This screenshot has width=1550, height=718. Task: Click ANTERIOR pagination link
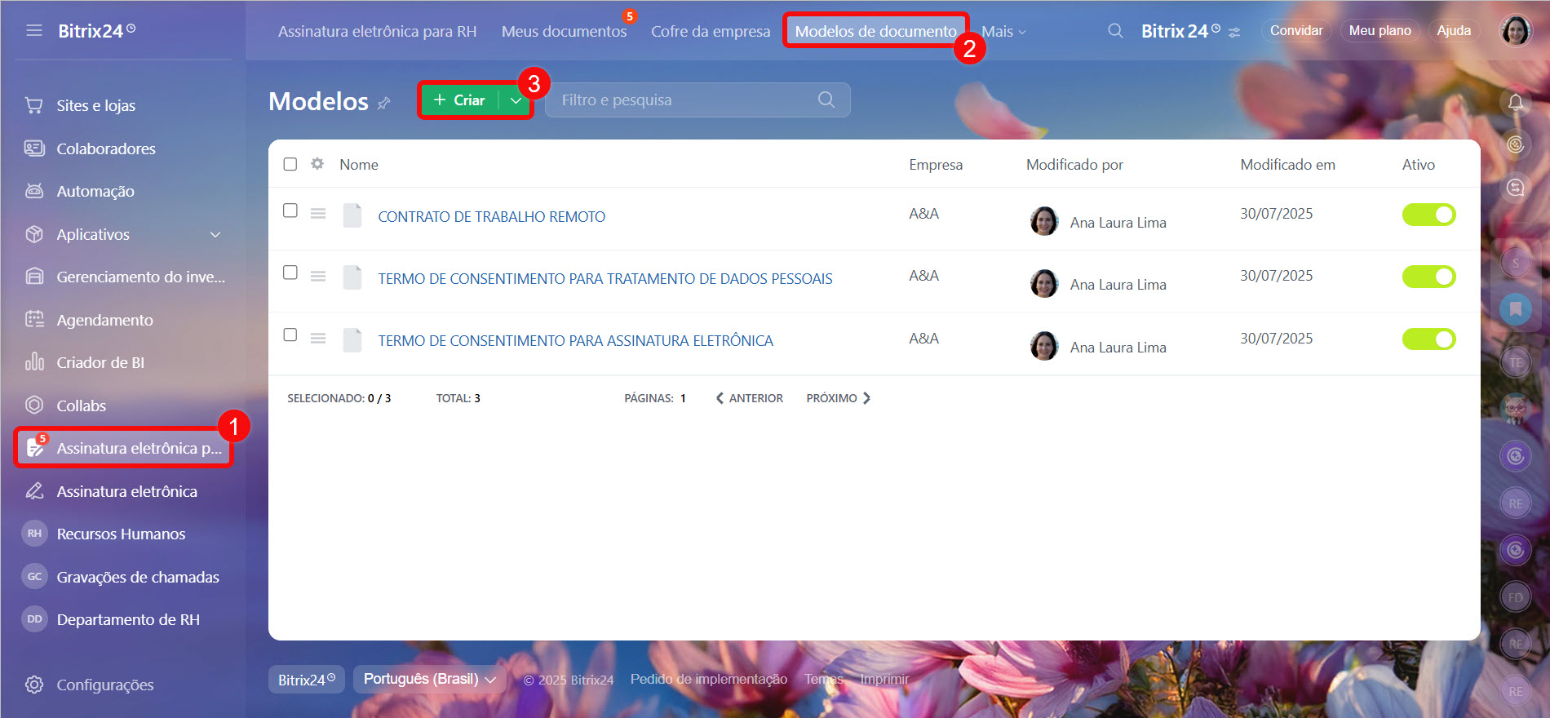click(750, 398)
